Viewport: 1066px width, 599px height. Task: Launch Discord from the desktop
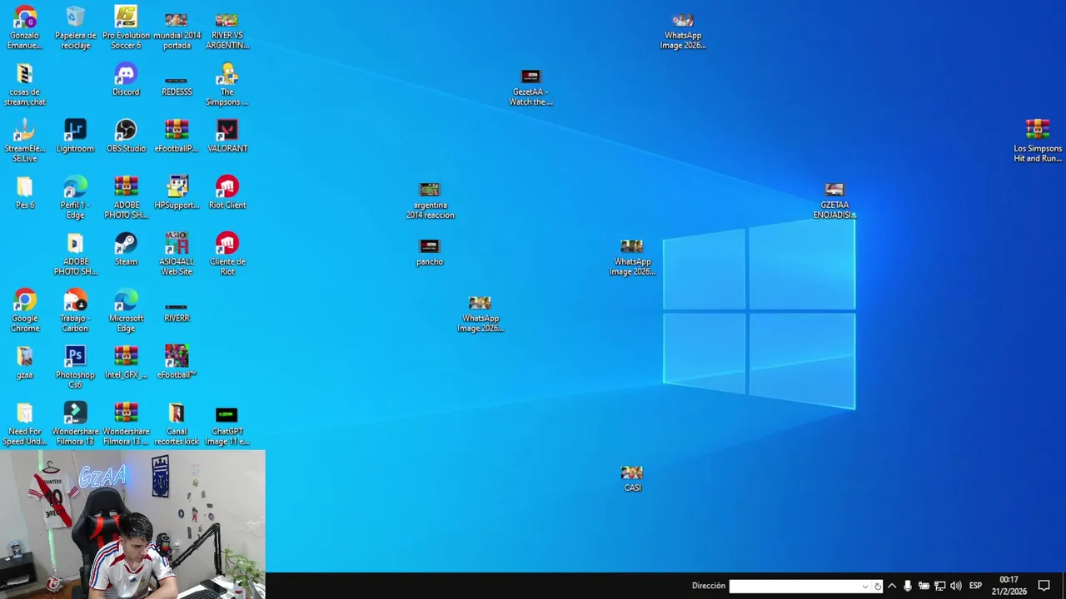click(x=126, y=79)
